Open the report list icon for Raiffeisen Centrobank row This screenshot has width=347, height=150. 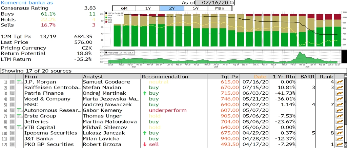pyautogui.click(x=13, y=88)
